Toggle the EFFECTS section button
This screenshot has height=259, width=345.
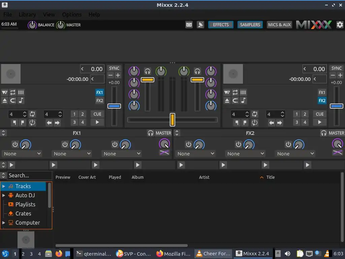(x=221, y=25)
